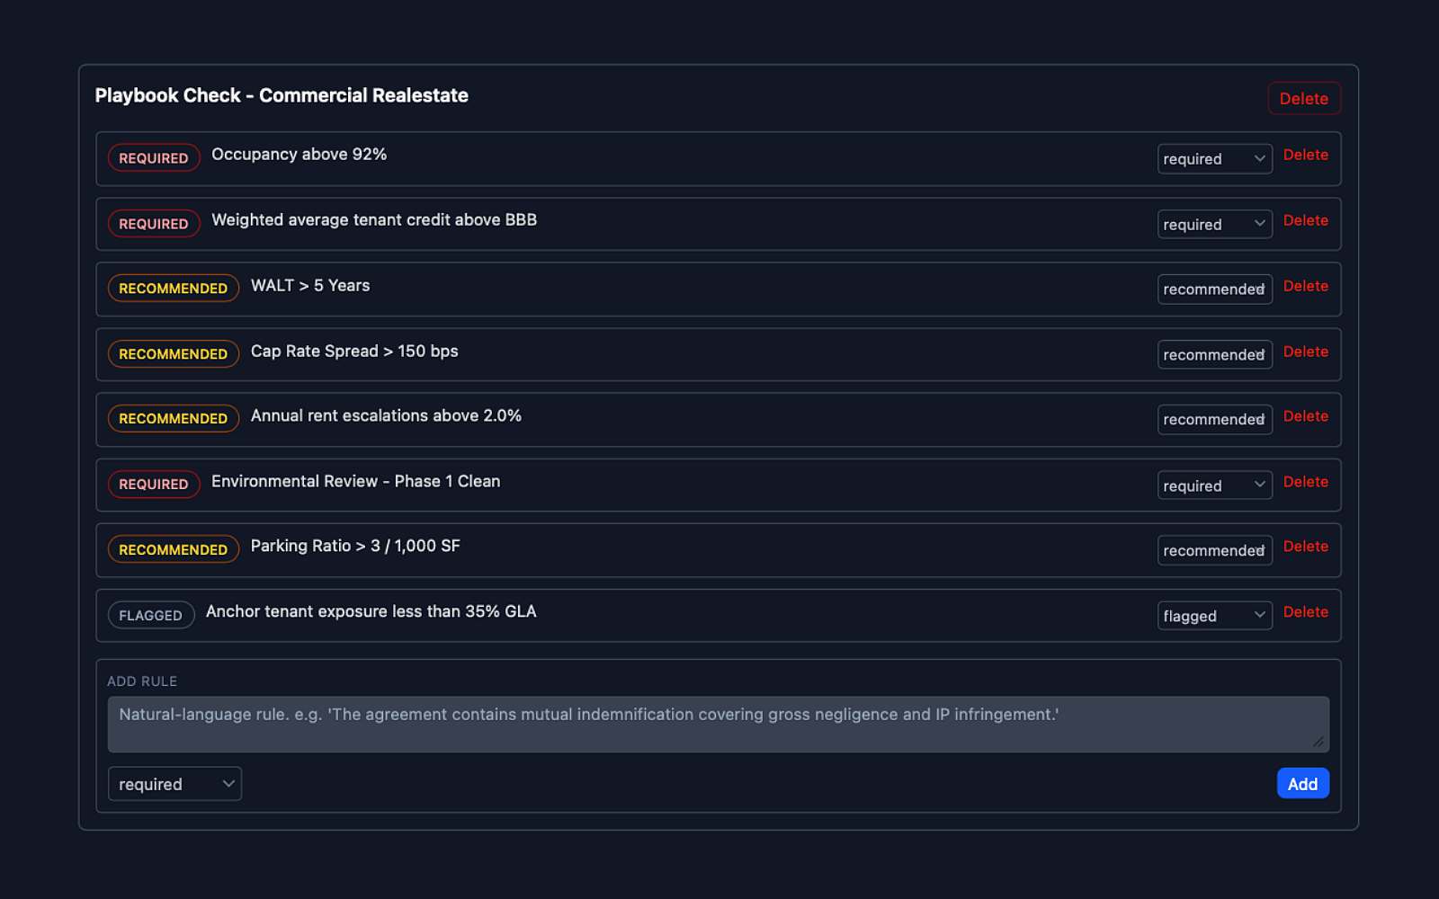Viewport: 1439px width, 899px height.
Task: Delete the Parking Ratio rule
Action: (1305, 547)
